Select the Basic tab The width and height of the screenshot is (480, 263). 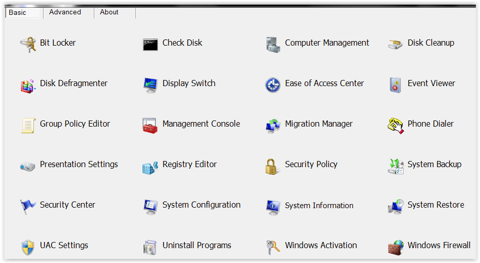17,12
